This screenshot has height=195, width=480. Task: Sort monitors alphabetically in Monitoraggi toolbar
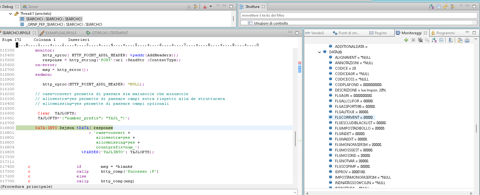pyautogui.click(x=434, y=40)
